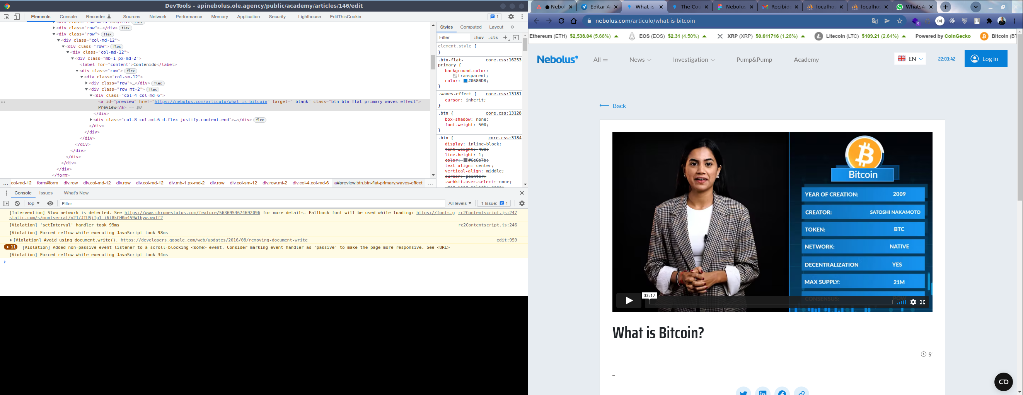This screenshot has height=395, width=1023.
Task: Open the video player settings gear
Action: pyautogui.click(x=913, y=302)
